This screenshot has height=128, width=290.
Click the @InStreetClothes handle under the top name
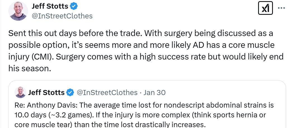(62, 16)
